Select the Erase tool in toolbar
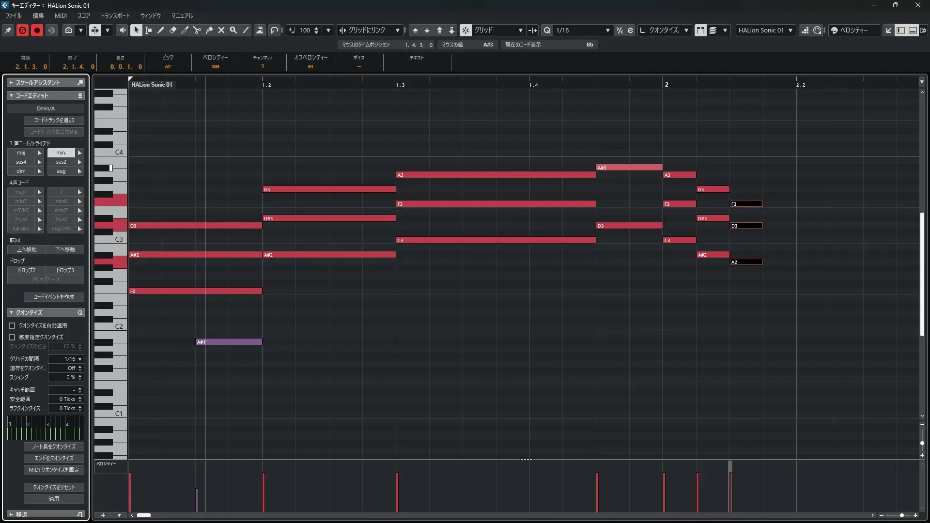The height and width of the screenshot is (523, 930). [x=173, y=30]
